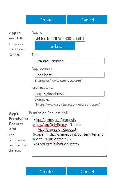Click the Lookup button

point(55,46)
